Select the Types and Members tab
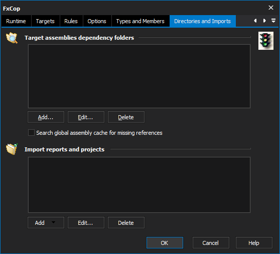Viewport: 280px width, 254px height. pyautogui.click(x=141, y=21)
